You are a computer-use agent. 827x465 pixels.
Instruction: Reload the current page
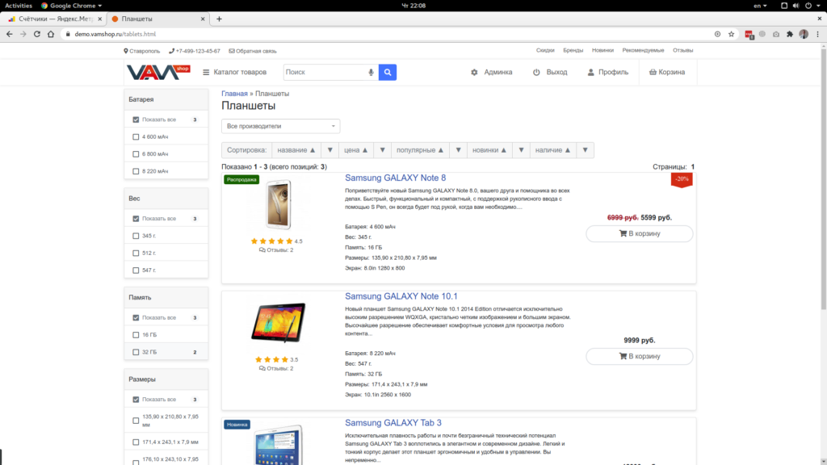37,34
